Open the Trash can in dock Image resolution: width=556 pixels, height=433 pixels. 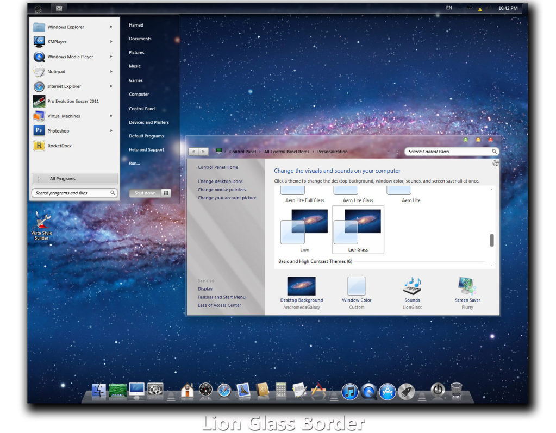pyautogui.click(x=457, y=391)
